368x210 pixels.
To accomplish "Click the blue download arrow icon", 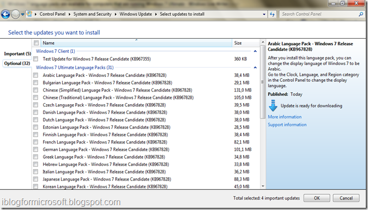I will (x=273, y=105).
